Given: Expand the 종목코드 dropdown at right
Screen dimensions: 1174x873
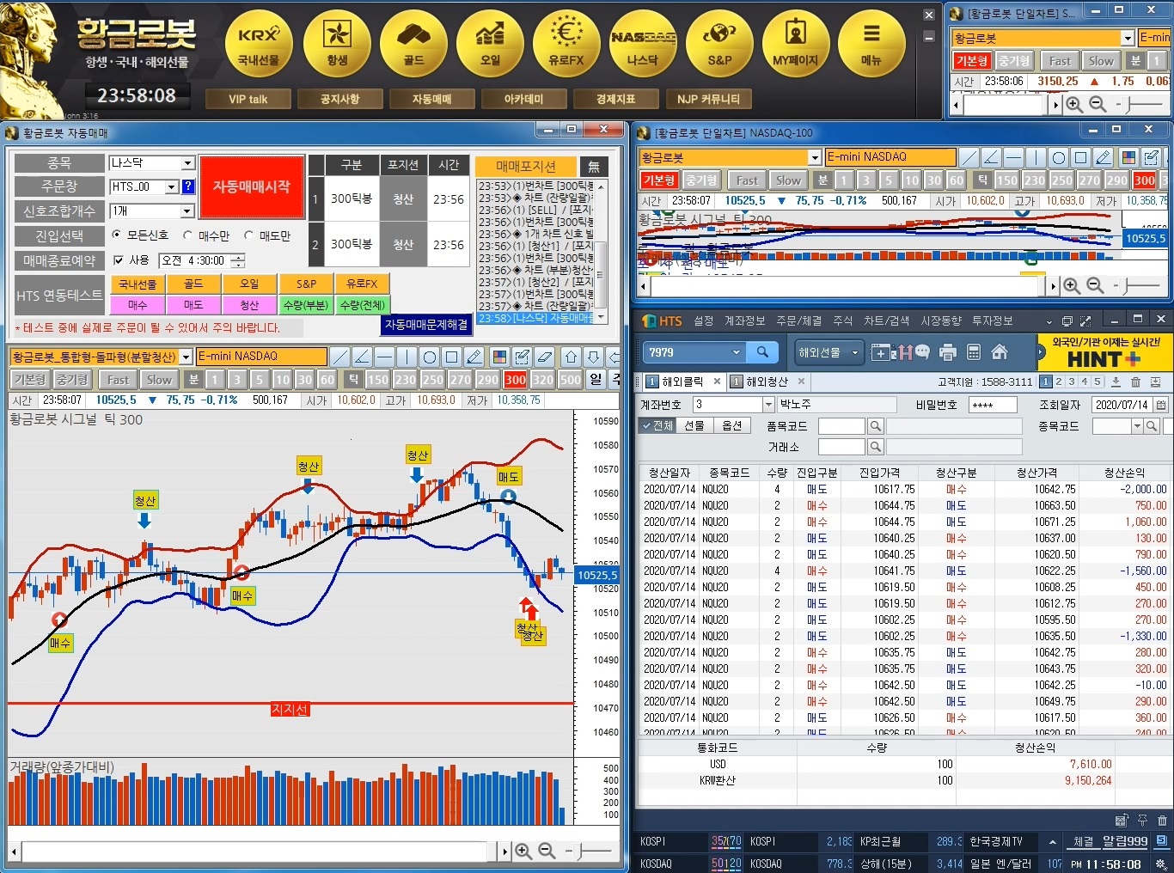Looking at the screenshot, I should (x=1137, y=426).
